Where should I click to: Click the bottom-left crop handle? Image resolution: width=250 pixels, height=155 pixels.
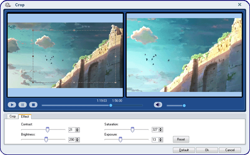[33, 82]
